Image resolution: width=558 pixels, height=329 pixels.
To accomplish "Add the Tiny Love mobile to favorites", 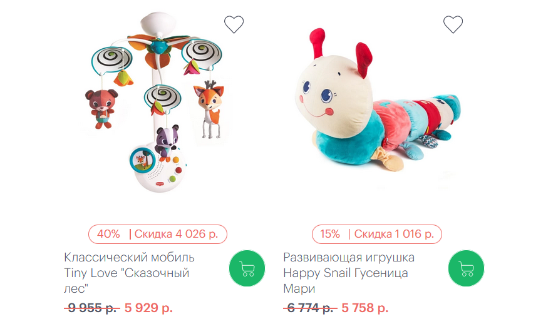I will 234,24.
